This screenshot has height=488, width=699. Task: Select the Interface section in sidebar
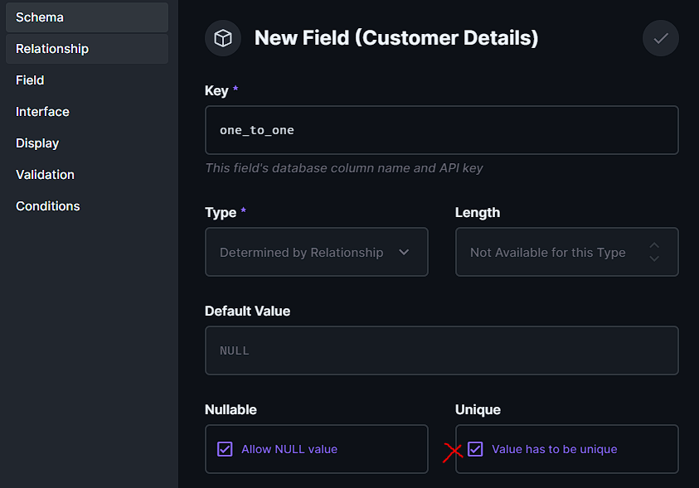coord(42,112)
